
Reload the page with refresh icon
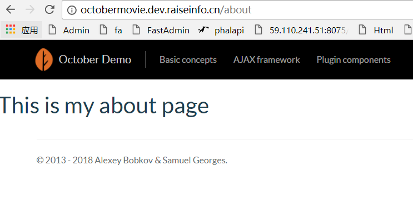pyautogui.click(x=49, y=9)
